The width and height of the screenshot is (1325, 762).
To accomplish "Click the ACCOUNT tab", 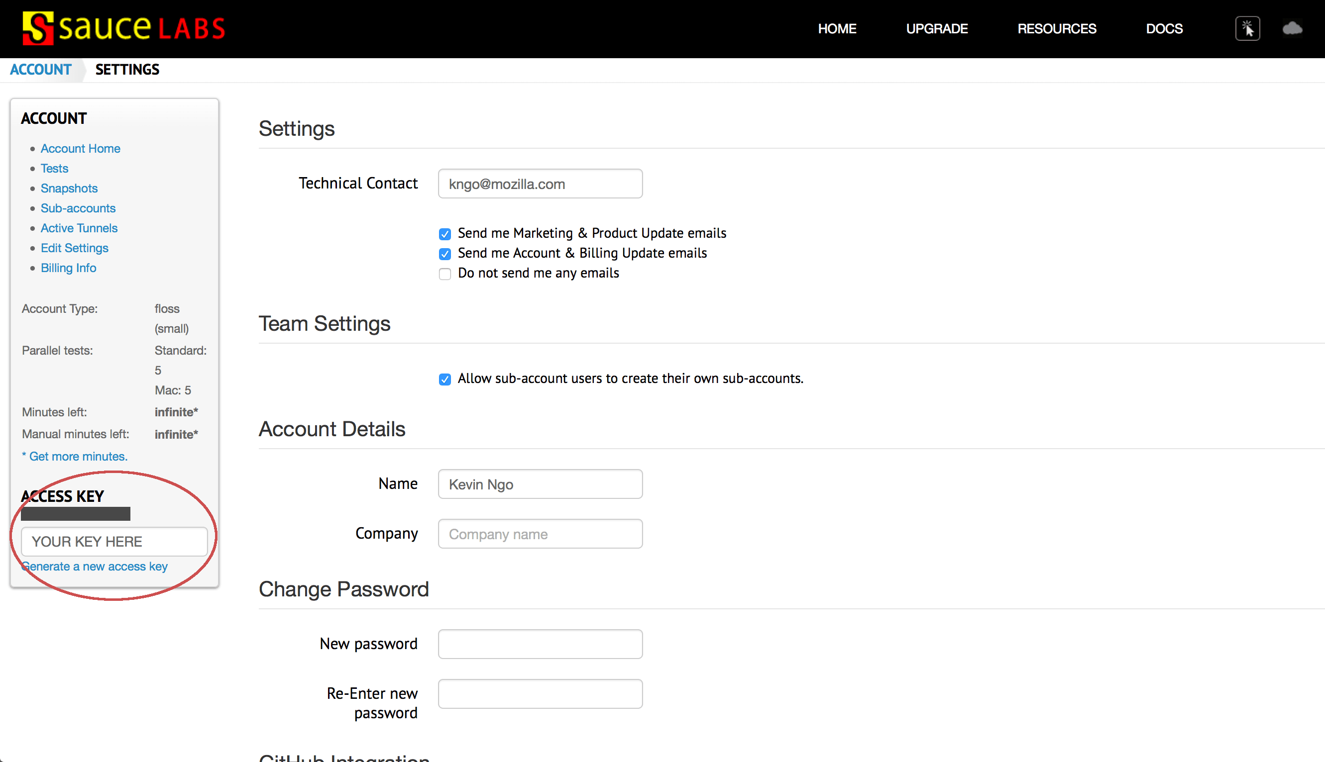I will (x=40, y=69).
